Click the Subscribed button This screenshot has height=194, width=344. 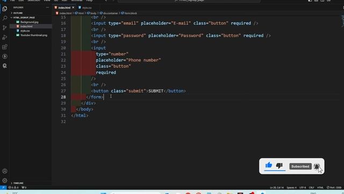300,167
